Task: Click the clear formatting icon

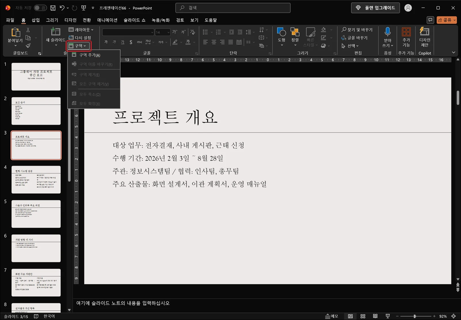Action: (192, 32)
